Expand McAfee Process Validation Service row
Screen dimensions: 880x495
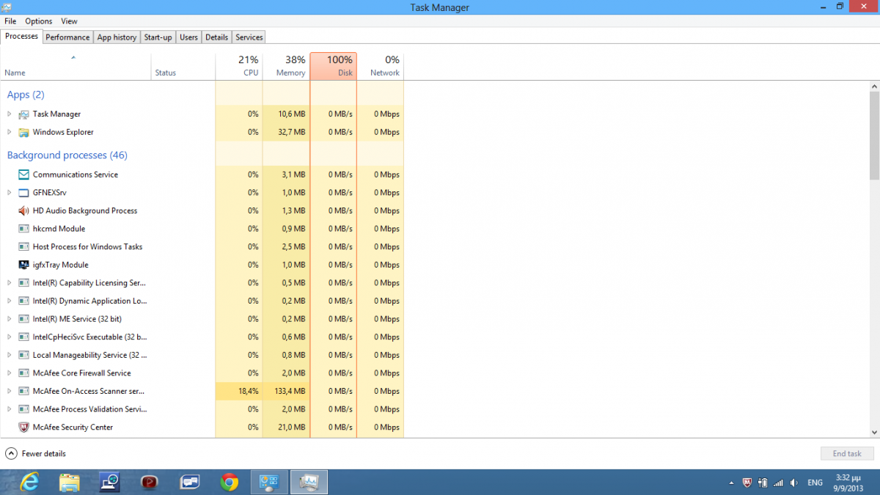pyautogui.click(x=10, y=409)
